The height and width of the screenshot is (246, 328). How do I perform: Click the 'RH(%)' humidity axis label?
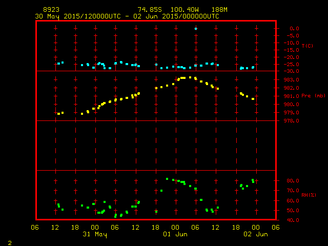(x=309, y=195)
